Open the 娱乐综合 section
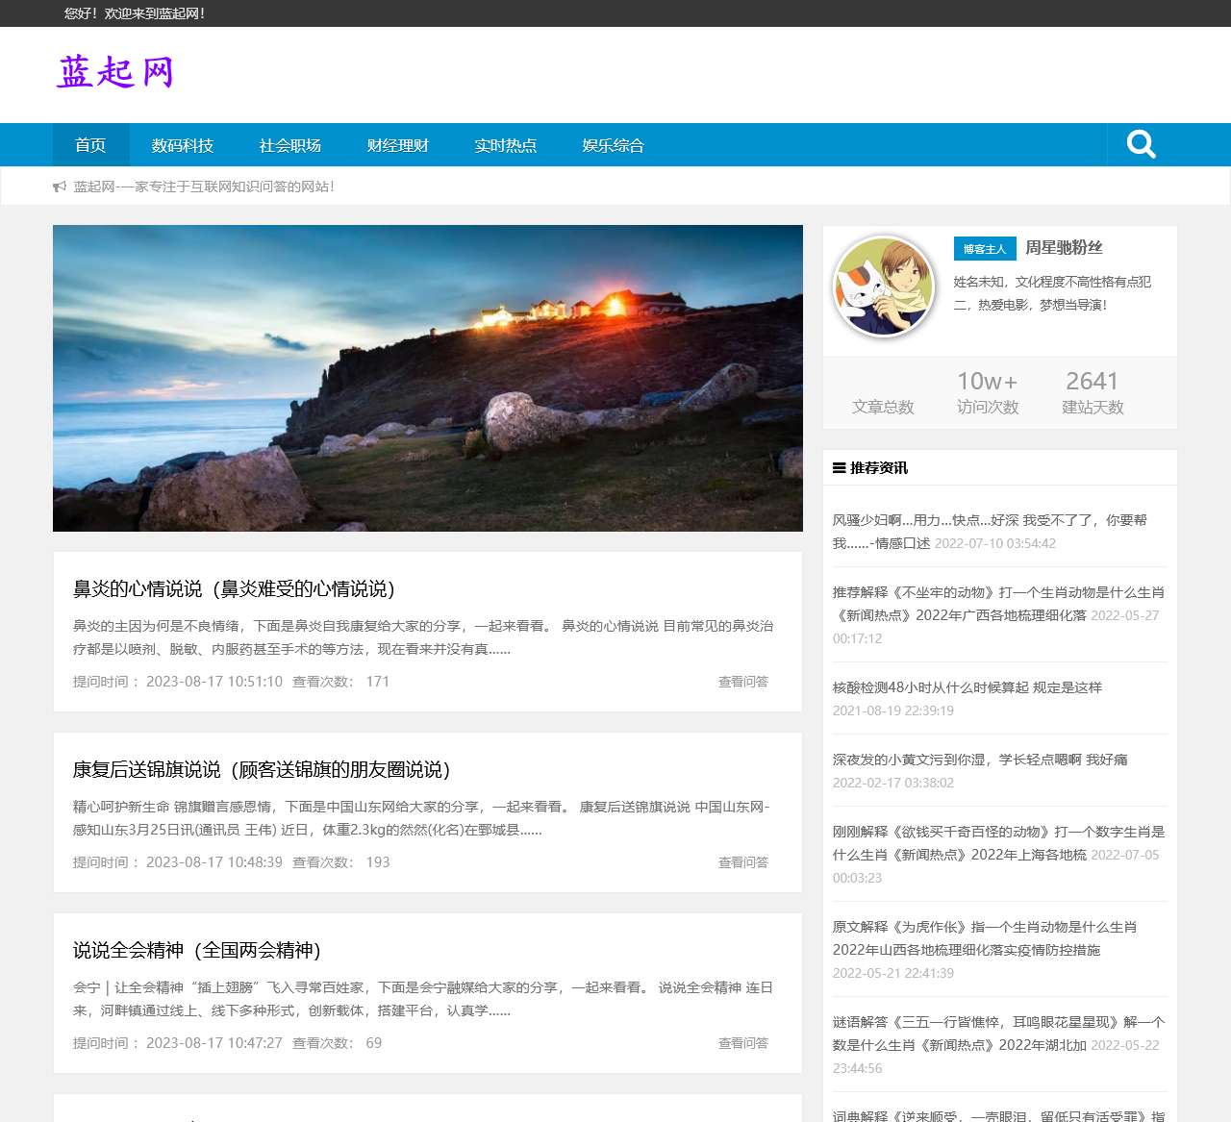The image size is (1231, 1122). (x=614, y=145)
